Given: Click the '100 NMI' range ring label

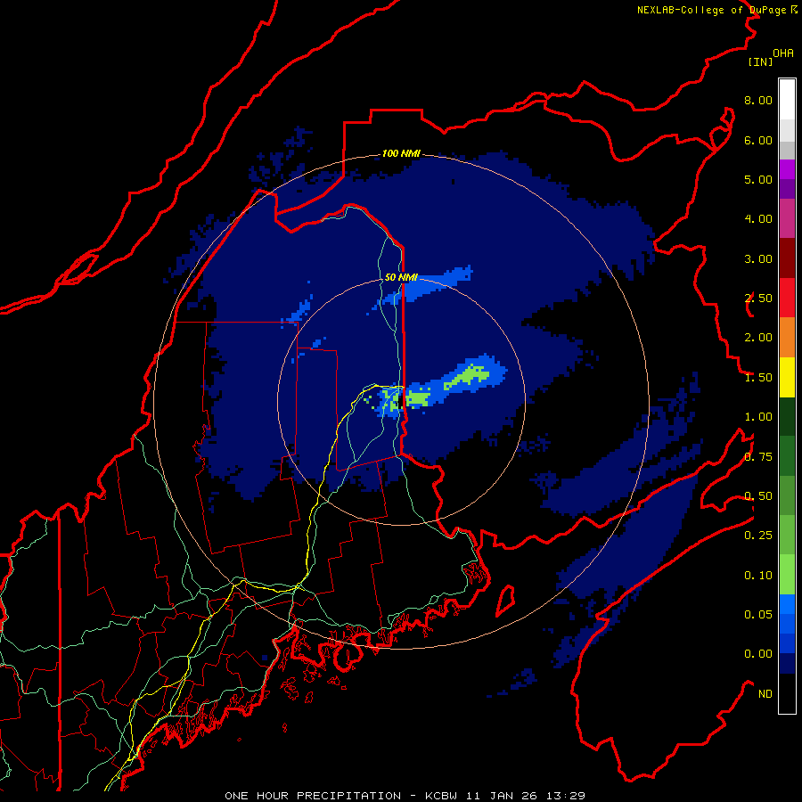Looking at the screenshot, I should [x=401, y=153].
